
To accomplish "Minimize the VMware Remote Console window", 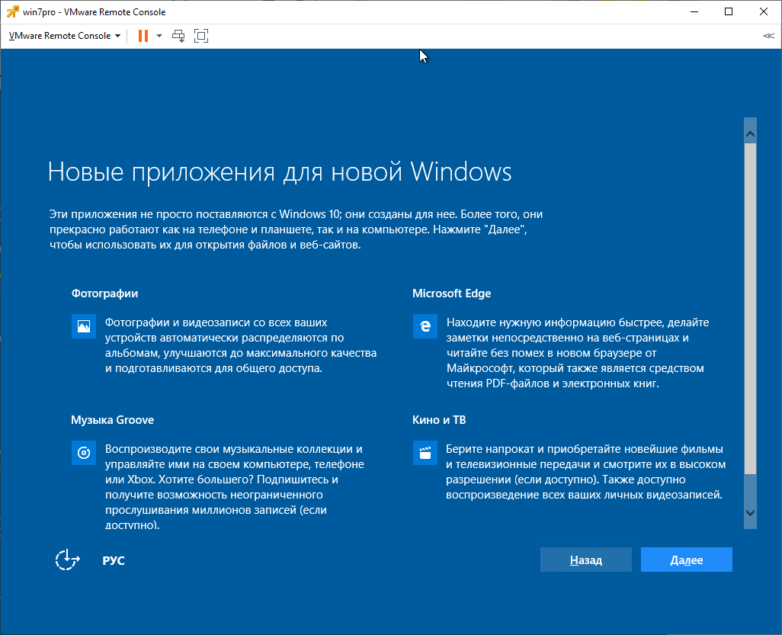I will pos(694,11).
